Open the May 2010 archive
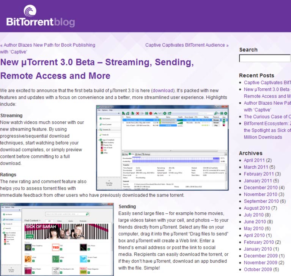The image size is (291, 276). (254, 229)
